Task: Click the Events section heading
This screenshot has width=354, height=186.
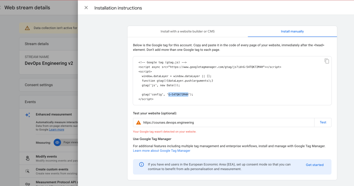Action: click(x=30, y=102)
